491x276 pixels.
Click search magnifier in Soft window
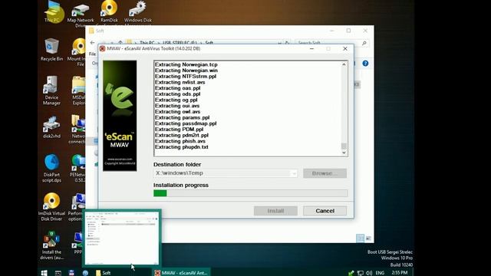(x=364, y=43)
